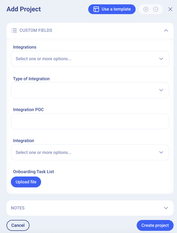Click the Integration POC field label
The height and width of the screenshot is (233, 177).
click(x=29, y=110)
